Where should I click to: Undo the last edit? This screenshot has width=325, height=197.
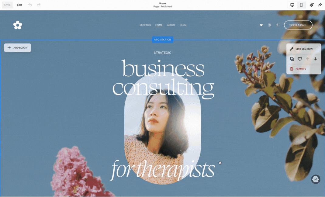30,5
